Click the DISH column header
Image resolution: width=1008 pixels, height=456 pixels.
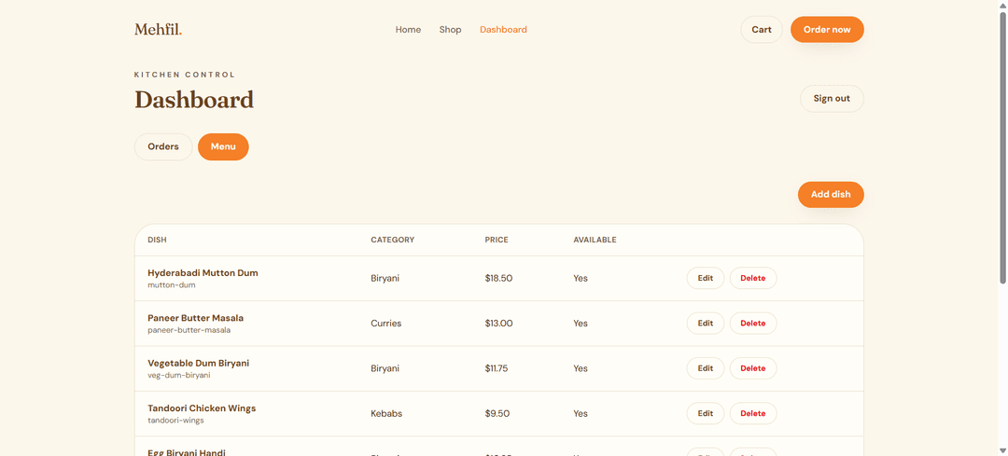click(157, 241)
